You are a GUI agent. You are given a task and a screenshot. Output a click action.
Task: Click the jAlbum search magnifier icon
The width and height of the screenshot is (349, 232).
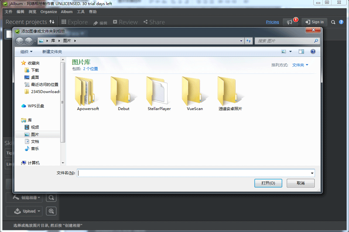coord(333,22)
